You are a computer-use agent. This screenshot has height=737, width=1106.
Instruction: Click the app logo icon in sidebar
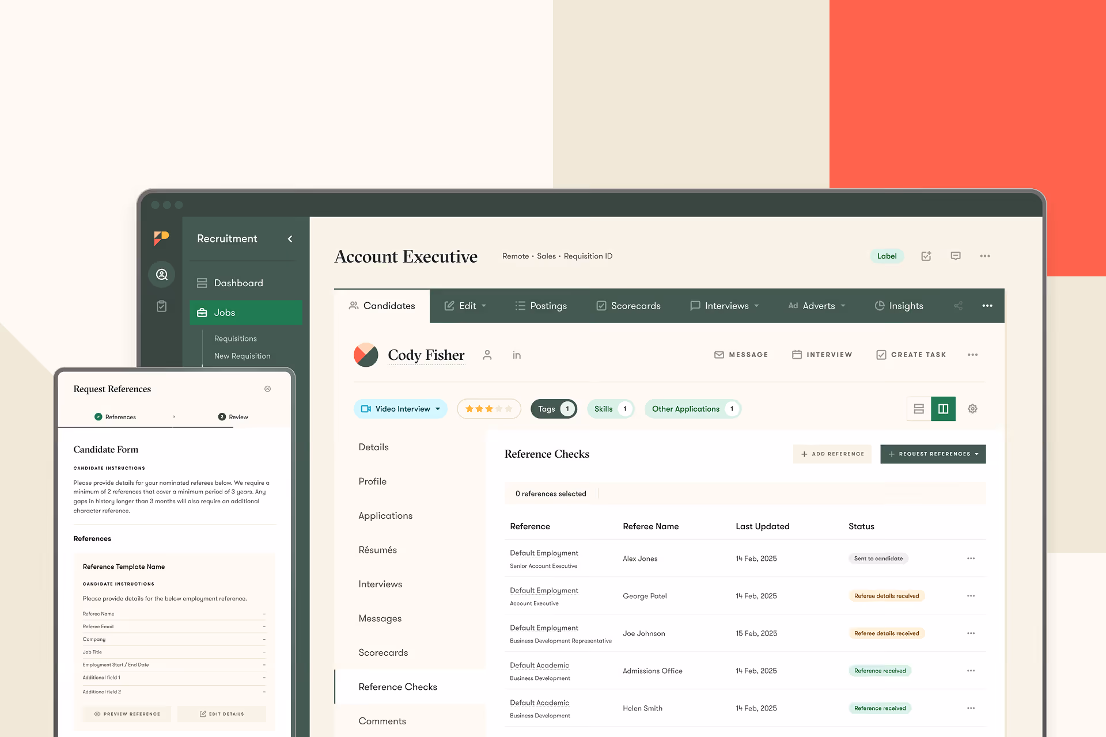click(161, 238)
